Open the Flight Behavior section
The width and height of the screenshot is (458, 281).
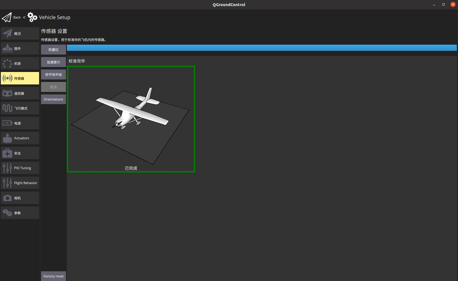point(20,183)
